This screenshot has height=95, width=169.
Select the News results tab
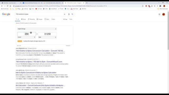(x=24, y=19)
